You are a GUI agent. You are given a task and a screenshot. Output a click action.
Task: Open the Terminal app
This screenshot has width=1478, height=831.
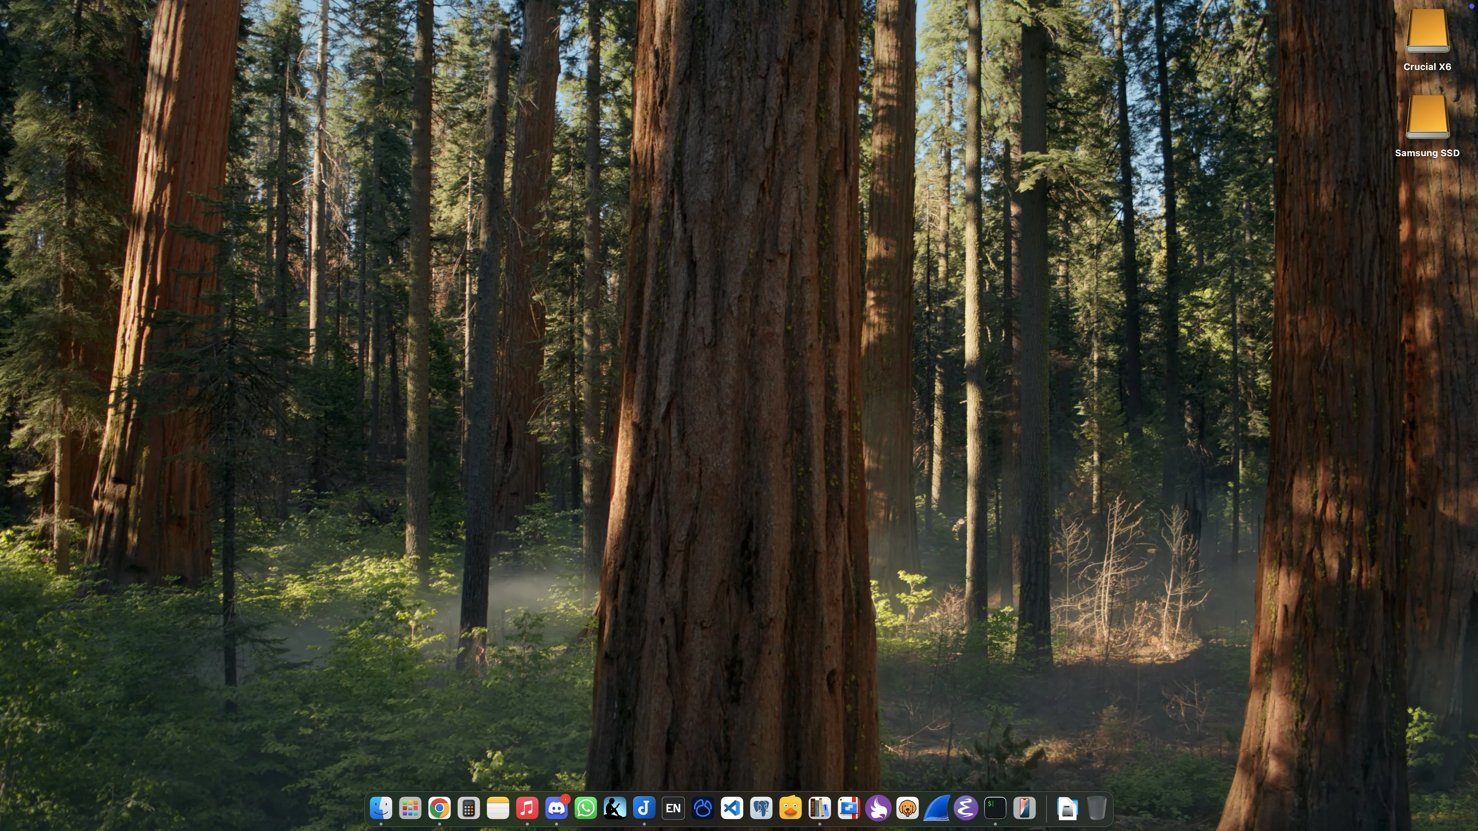995,809
